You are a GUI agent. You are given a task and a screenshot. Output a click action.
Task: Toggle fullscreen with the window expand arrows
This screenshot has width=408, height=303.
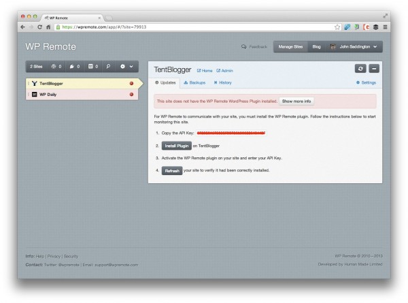click(386, 16)
